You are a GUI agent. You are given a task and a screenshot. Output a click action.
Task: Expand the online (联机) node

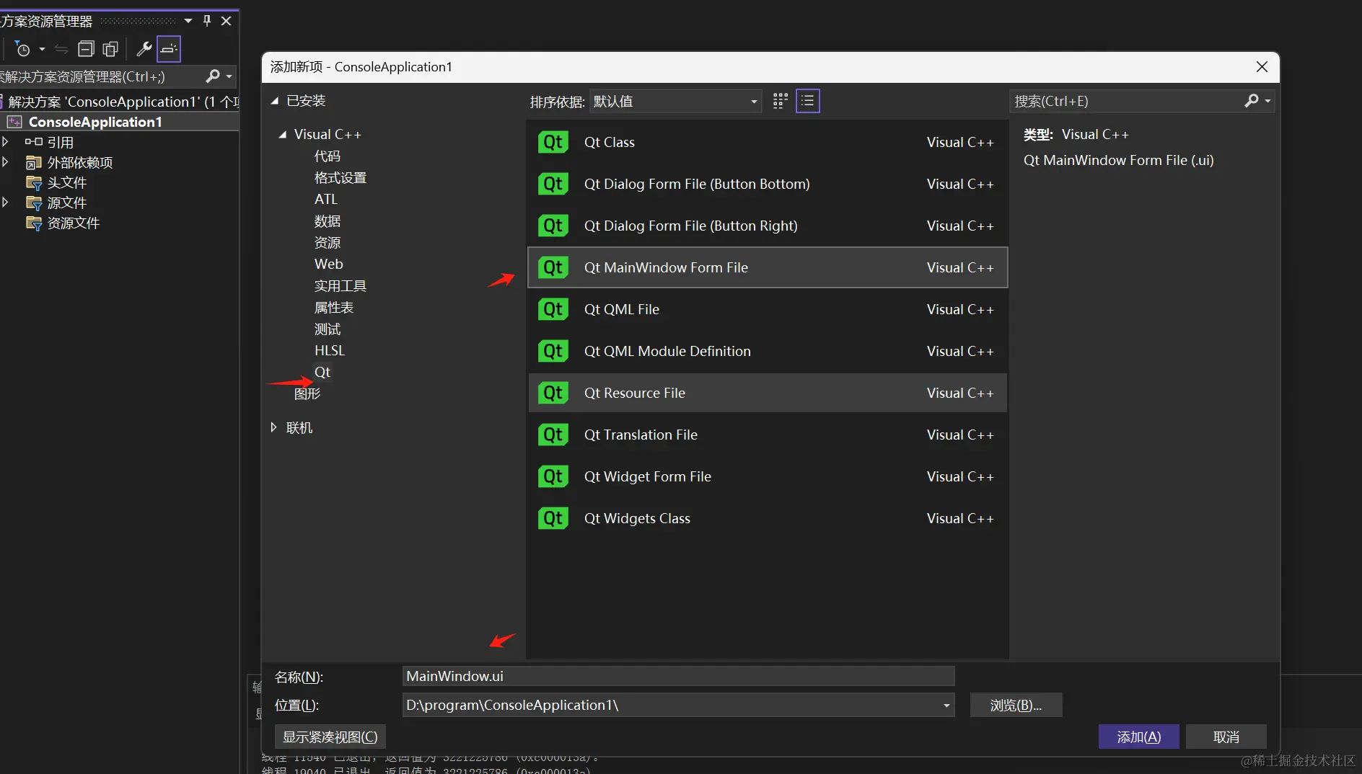[273, 427]
